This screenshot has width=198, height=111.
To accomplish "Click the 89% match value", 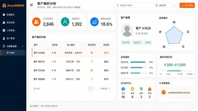I will click(106, 71).
